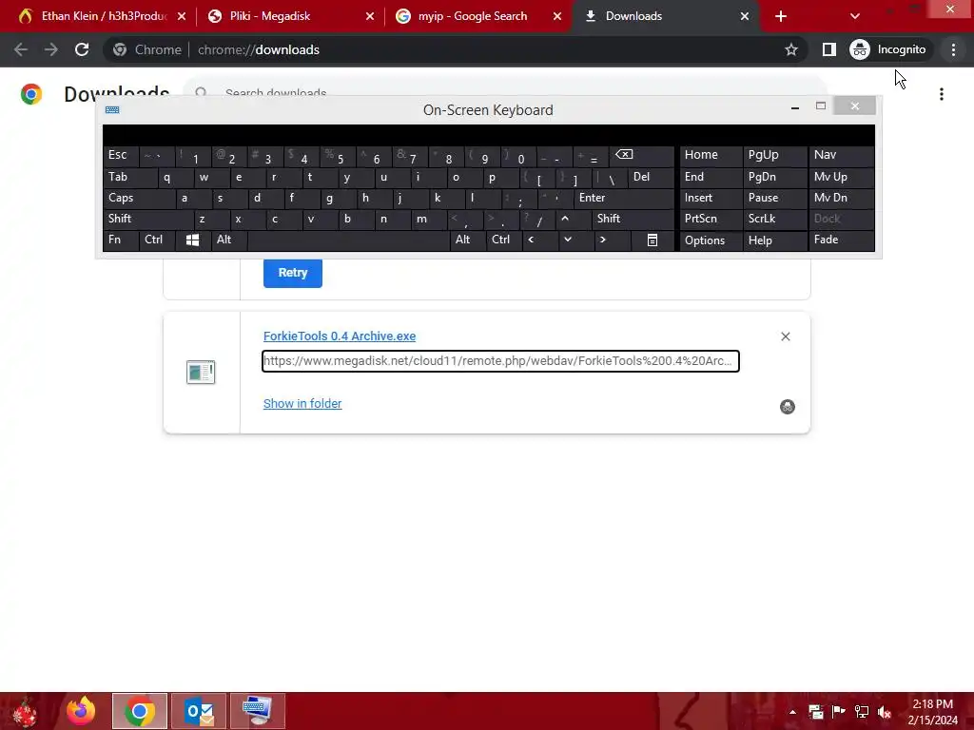This screenshot has width=974, height=730.
Task: Toggle left Ctrl key on keyboard
Action: pos(157,240)
